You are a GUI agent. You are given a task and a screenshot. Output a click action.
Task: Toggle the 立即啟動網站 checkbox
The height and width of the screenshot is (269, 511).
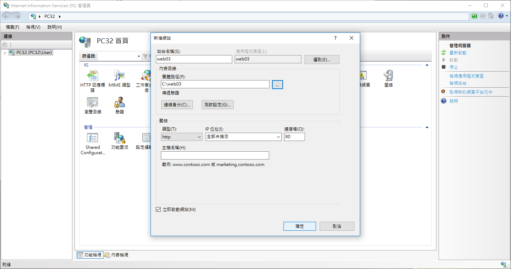coord(158,210)
